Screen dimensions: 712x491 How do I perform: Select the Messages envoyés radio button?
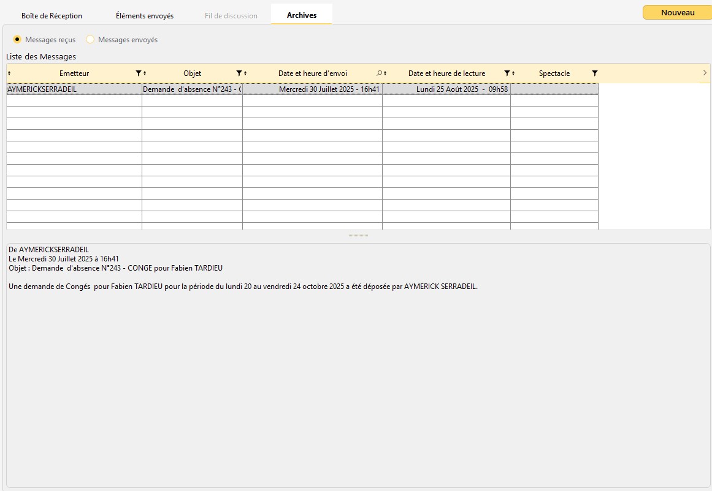[x=90, y=40]
